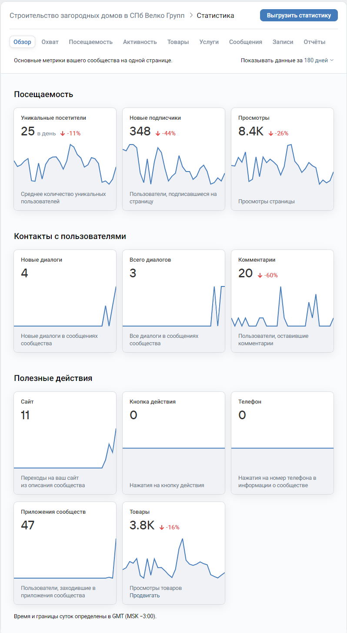The height and width of the screenshot is (633, 347).
Task: Open the Приложения сообществ card
Action: 65,553
